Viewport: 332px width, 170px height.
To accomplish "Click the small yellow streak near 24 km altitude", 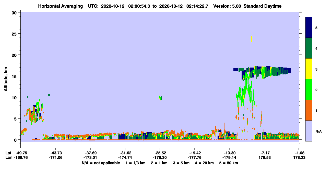I will 252,39.
